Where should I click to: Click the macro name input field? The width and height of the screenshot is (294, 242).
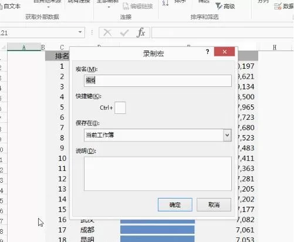pyautogui.click(x=158, y=80)
